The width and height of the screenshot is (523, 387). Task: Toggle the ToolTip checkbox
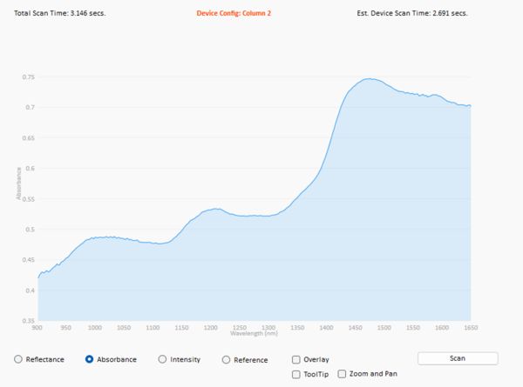pos(296,374)
